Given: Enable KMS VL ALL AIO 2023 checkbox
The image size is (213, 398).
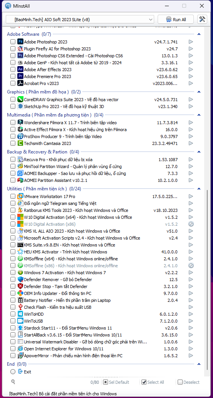Looking at the screenshot, I should pyautogui.click(x=13, y=231).
